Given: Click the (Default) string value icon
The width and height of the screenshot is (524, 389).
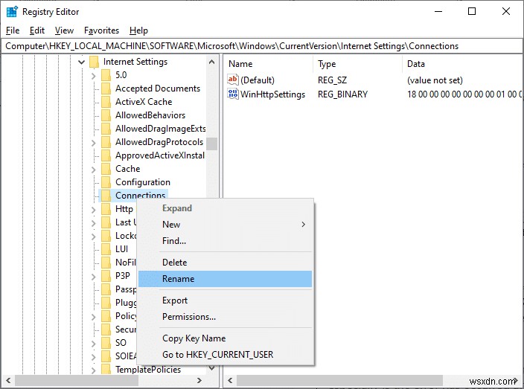Looking at the screenshot, I should coord(232,80).
